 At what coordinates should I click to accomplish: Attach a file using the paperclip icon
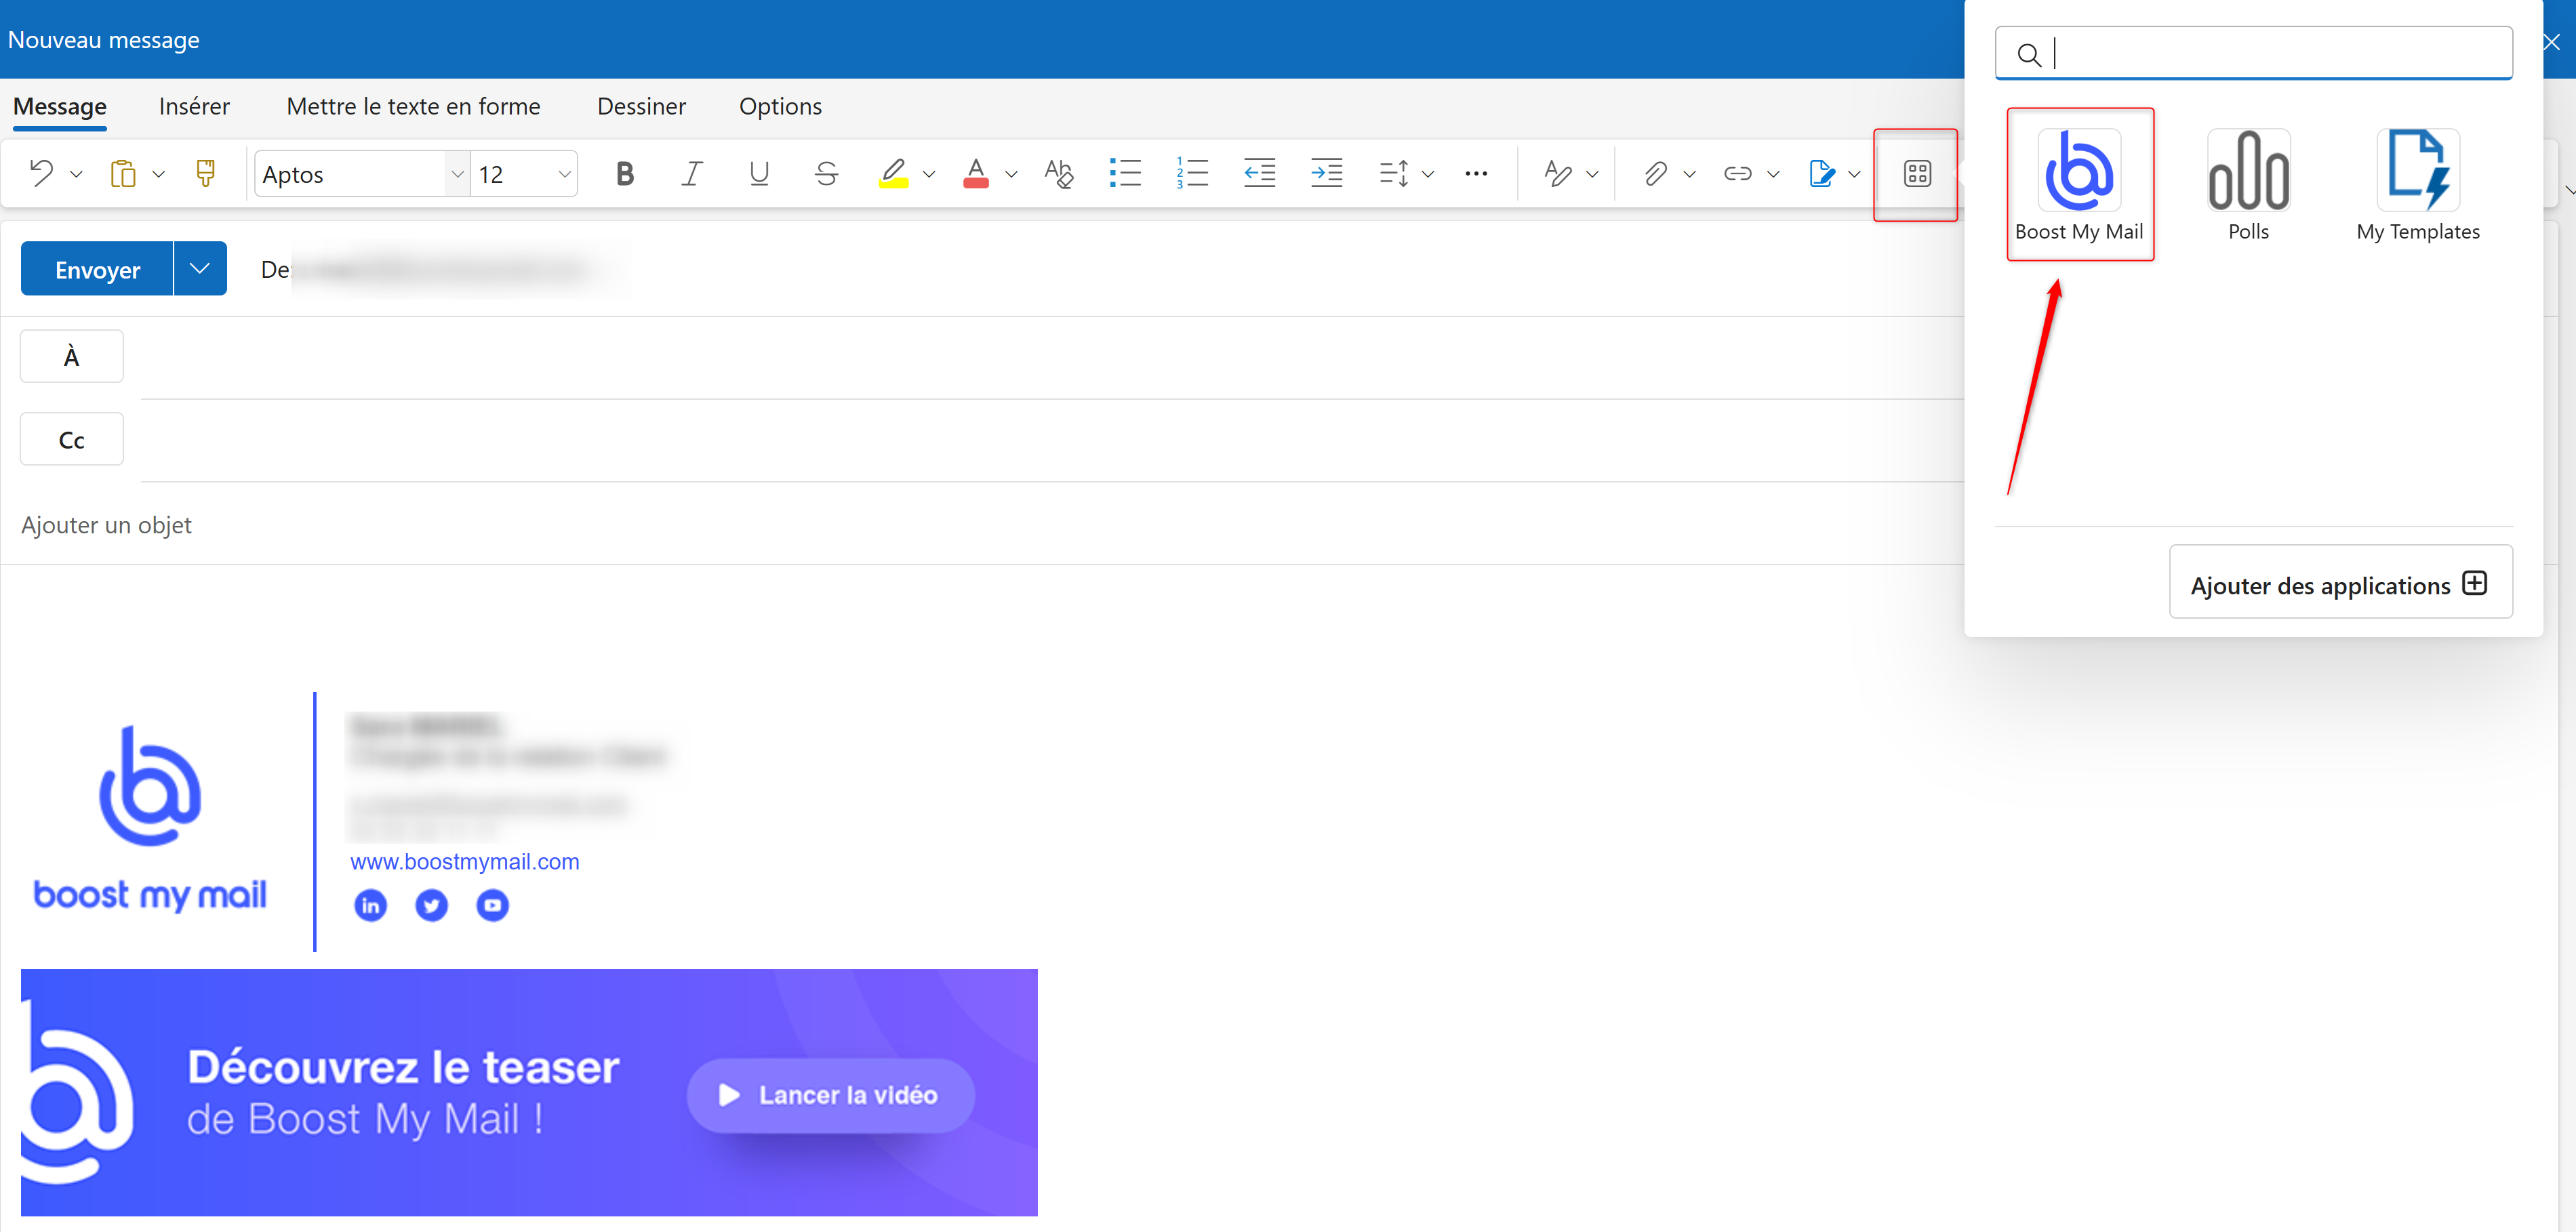pyautogui.click(x=1655, y=173)
